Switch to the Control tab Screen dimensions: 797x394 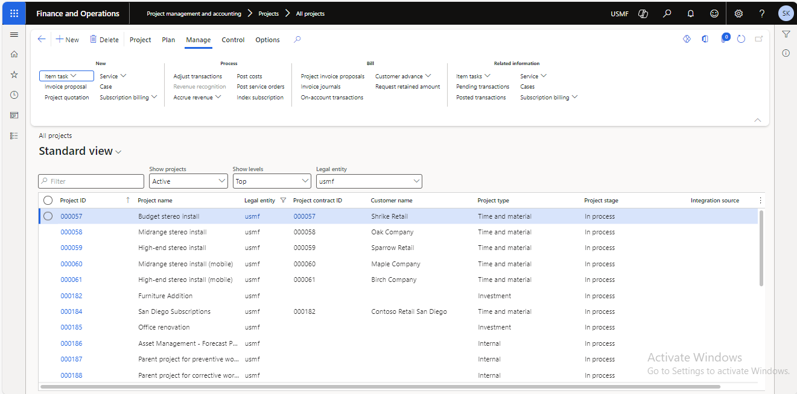click(233, 40)
